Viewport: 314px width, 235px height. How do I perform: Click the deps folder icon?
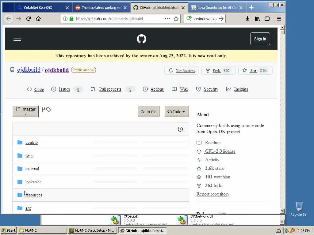click(20, 155)
